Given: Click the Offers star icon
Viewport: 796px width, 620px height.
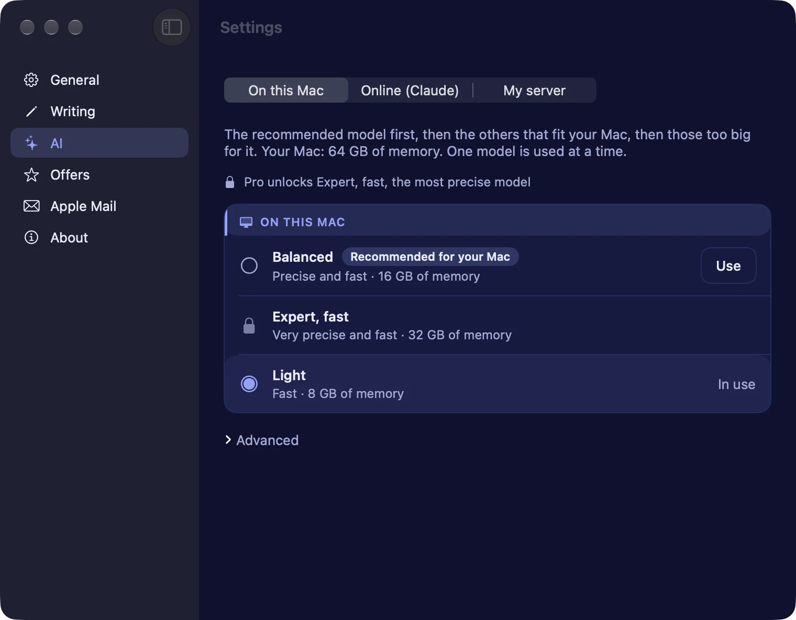Looking at the screenshot, I should tap(31, 174).
